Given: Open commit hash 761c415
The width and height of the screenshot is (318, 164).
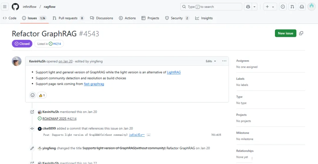Looking at the screenshot, I should pyautogui.click(x=216, y=135).
